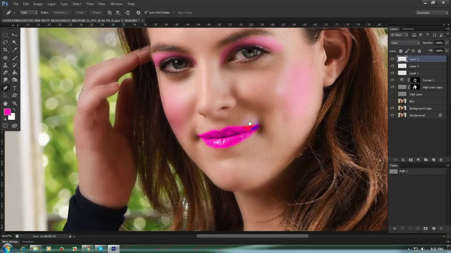Click the lock all icon in Layers panel
Viewport: 451px width, 253px height.
point(419,51)
